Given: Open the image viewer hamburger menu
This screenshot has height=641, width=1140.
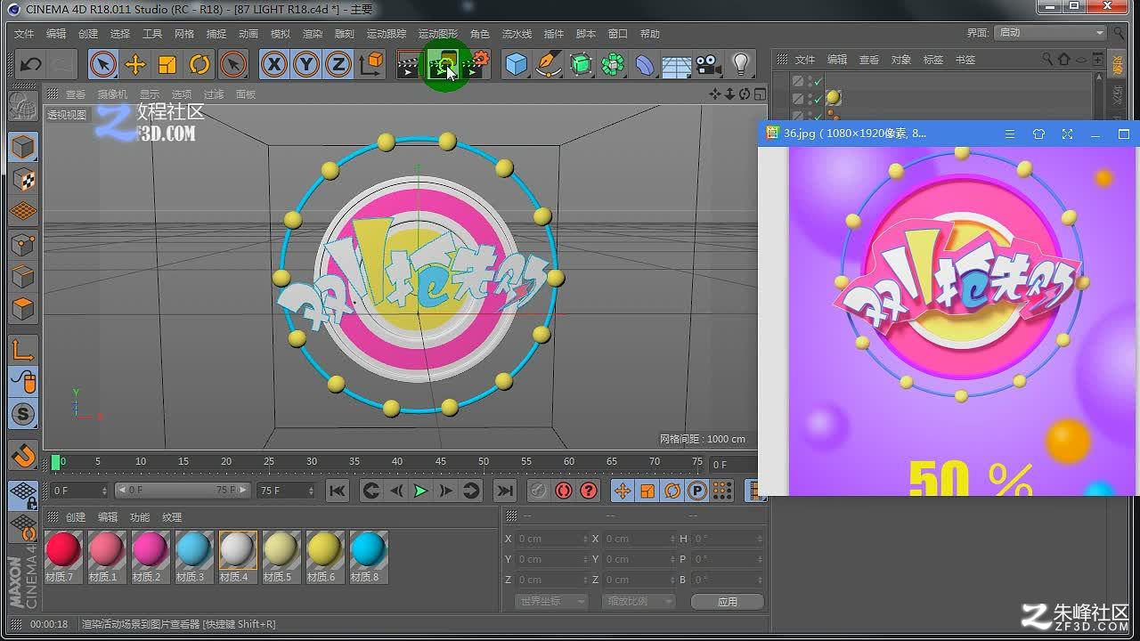Looking at the screenshot, I should [1010, 134].
